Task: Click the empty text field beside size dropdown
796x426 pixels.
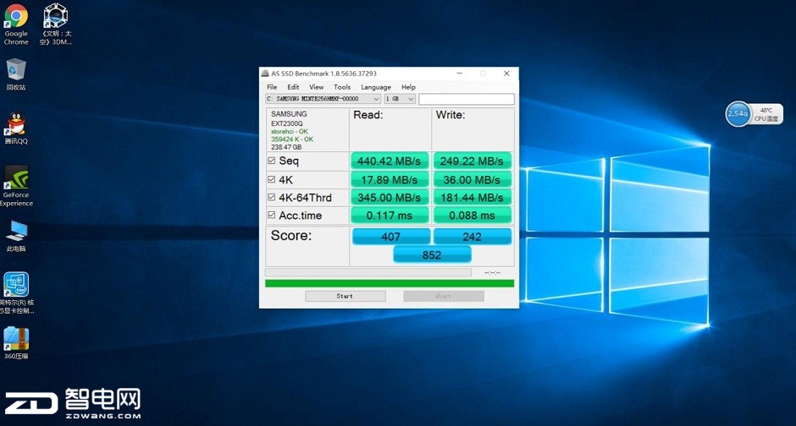Action: tap(466, 99)
